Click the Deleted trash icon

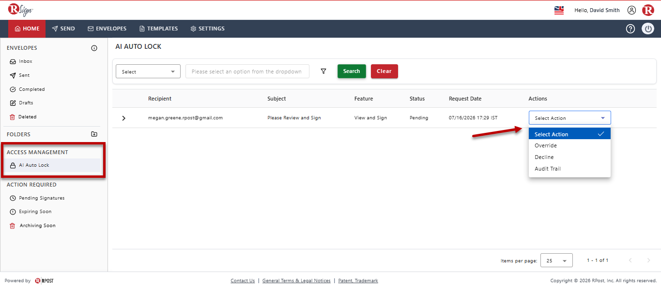[13, 117]
